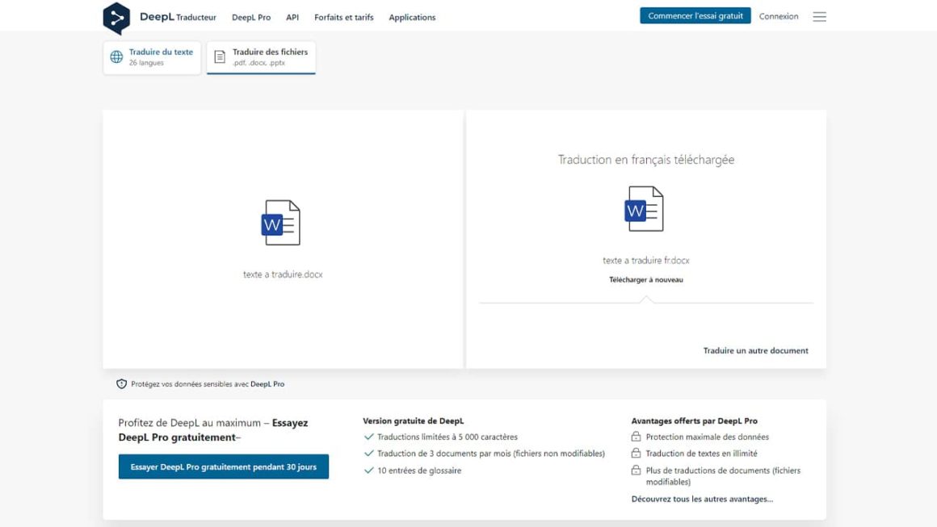This screenshot has height=527, width=937.
Task: Click text Traduction de textes en illimité
Action: pyautogui.click(x=702, y=454)
